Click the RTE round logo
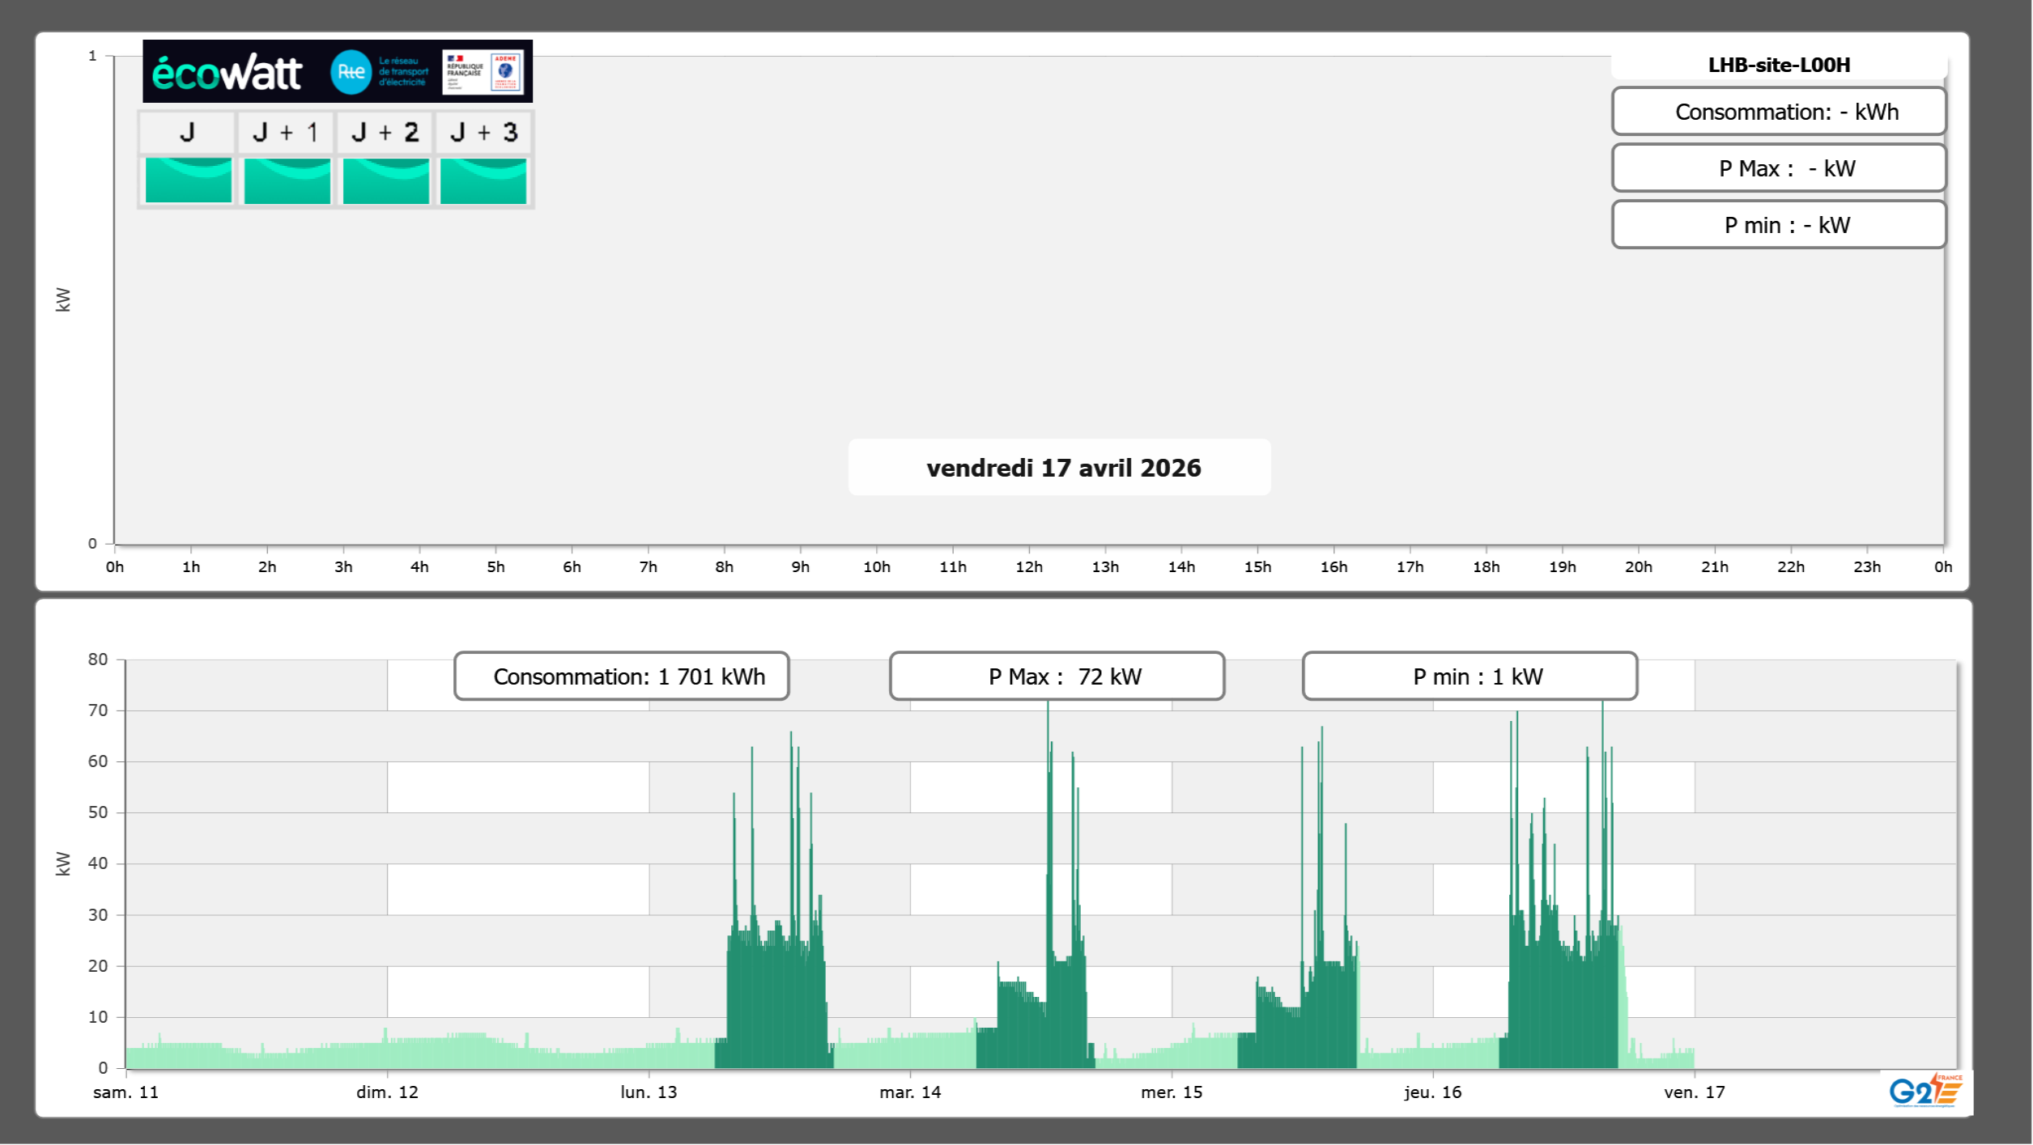Viewport: 2033px width, 1145px height. point(351,72)
